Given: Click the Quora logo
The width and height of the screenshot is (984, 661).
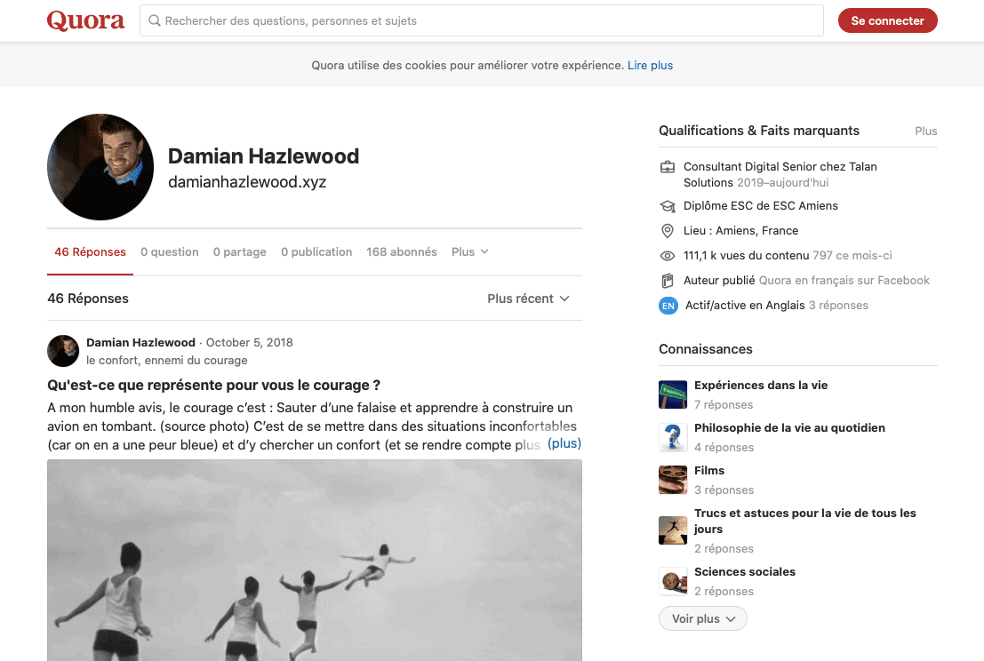Looking at the screenshot, I should [x=85, y=20].
